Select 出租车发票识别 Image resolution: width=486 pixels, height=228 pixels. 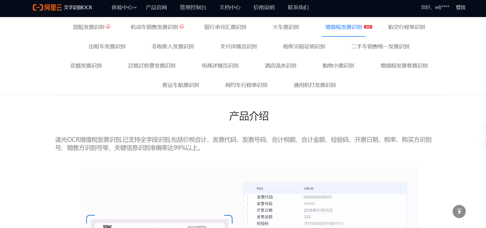click(107, 46)
